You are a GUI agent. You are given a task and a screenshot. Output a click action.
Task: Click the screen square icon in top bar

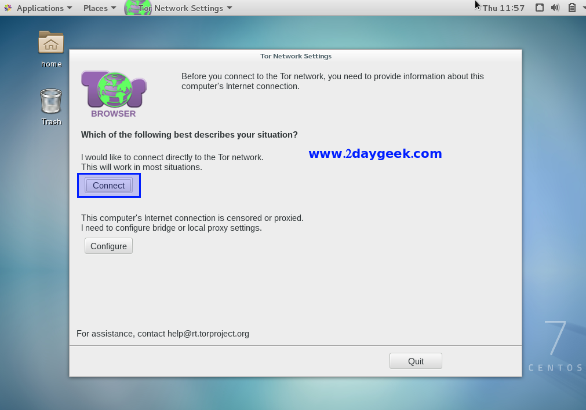(x=539, y=8)
